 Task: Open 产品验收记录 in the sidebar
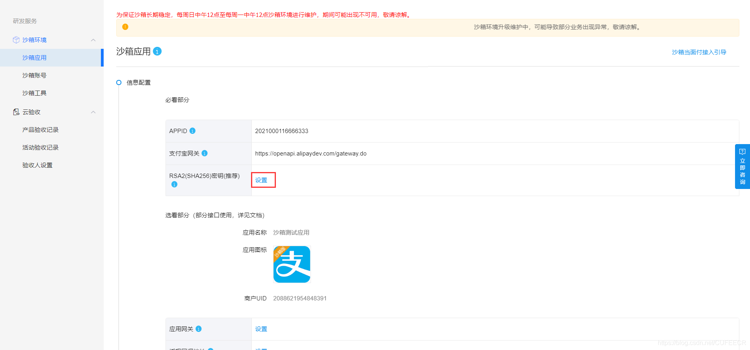pos(41,130)
